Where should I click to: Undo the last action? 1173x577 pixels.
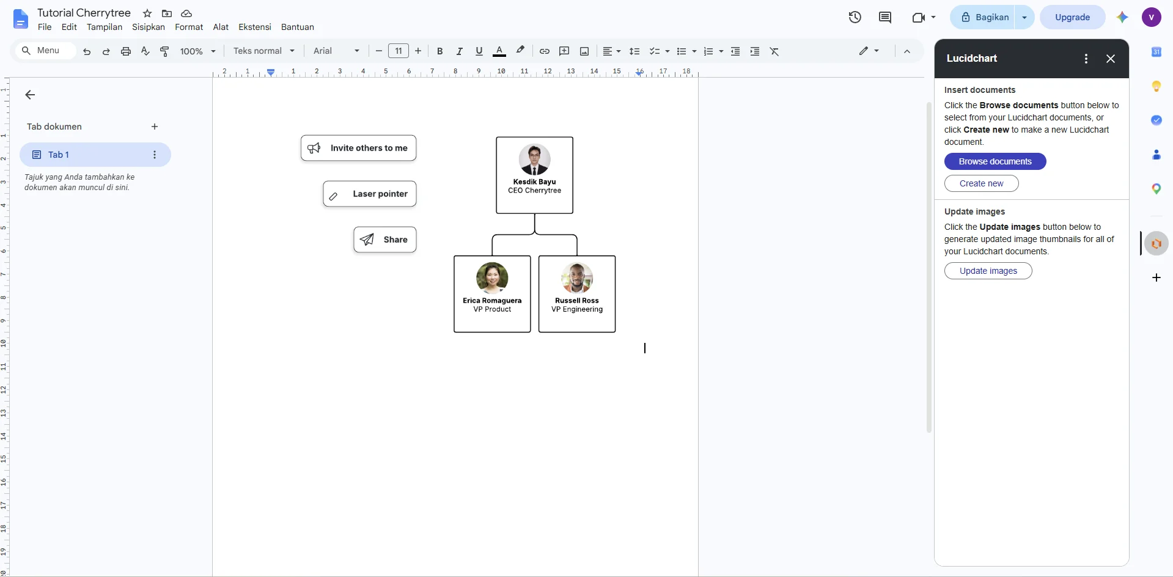[87, 51]
